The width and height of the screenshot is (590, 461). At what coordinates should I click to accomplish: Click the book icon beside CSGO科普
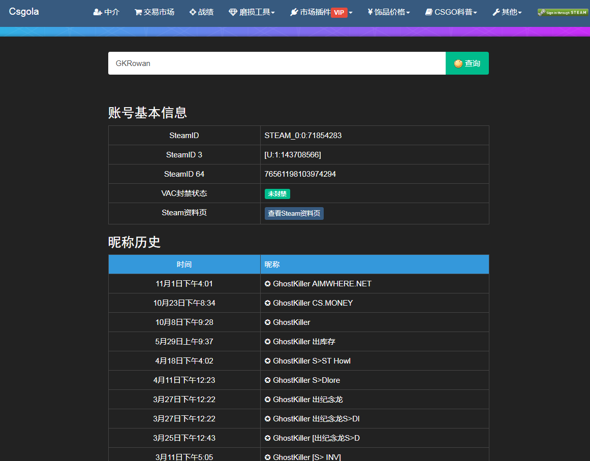(429, 12)
